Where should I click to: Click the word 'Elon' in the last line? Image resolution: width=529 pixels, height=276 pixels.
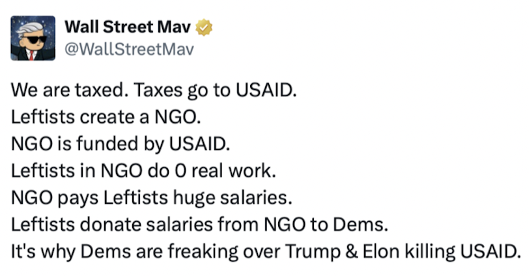[x=397, y=251]
